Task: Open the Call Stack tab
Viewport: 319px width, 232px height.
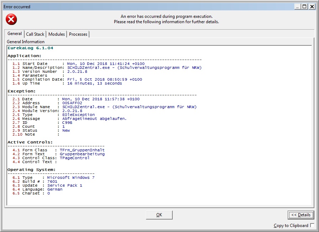Action: 35,34
